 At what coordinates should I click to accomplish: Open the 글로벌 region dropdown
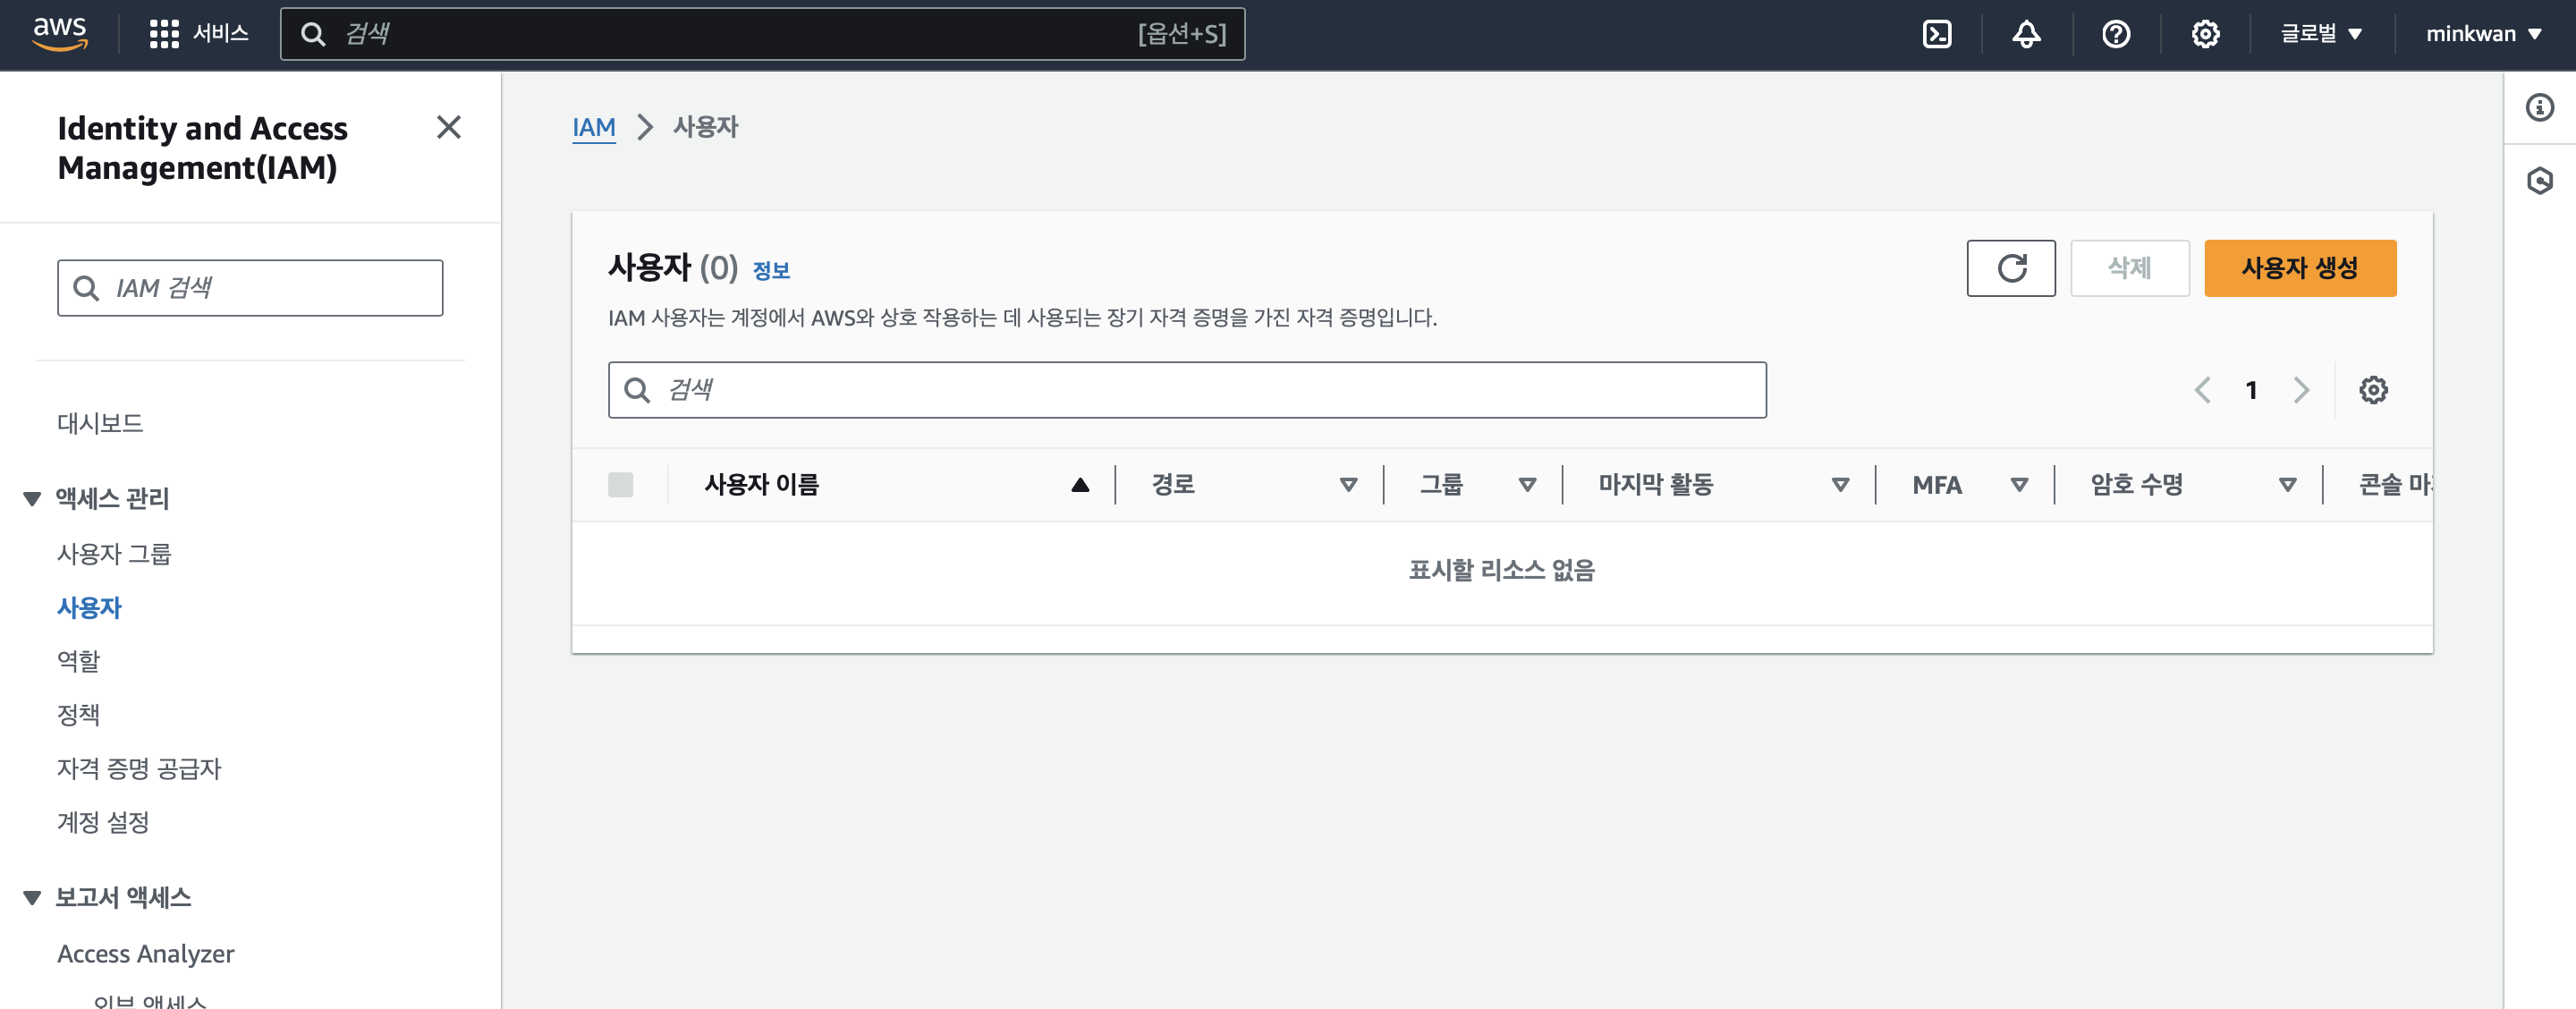coord(2320,34)
